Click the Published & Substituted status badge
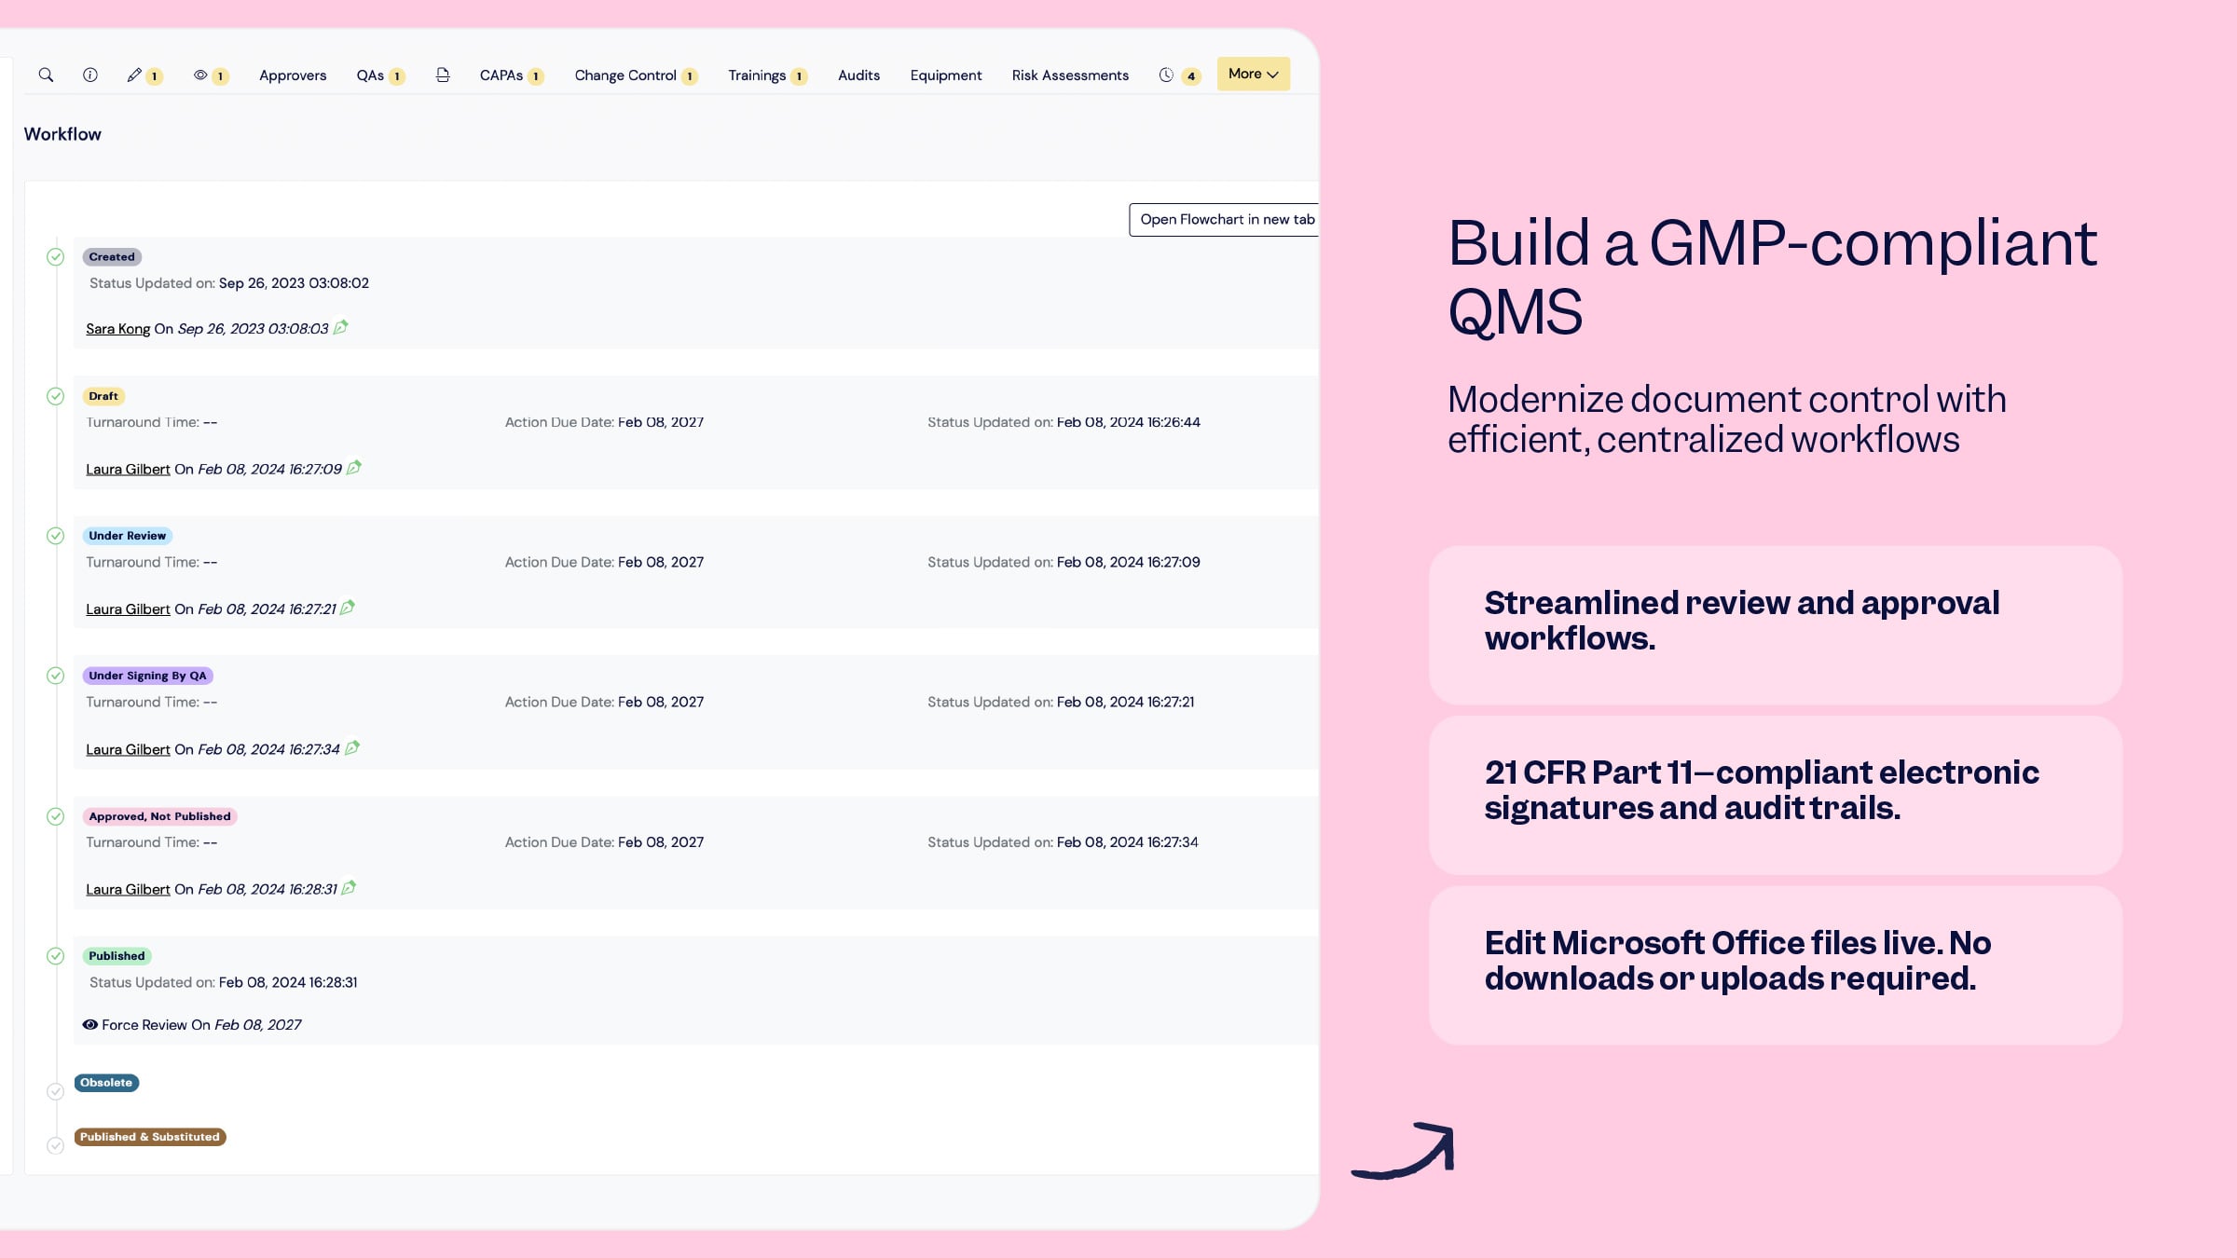Viewport: 2237px width, 1258px height. click(x=150, y=1136)
